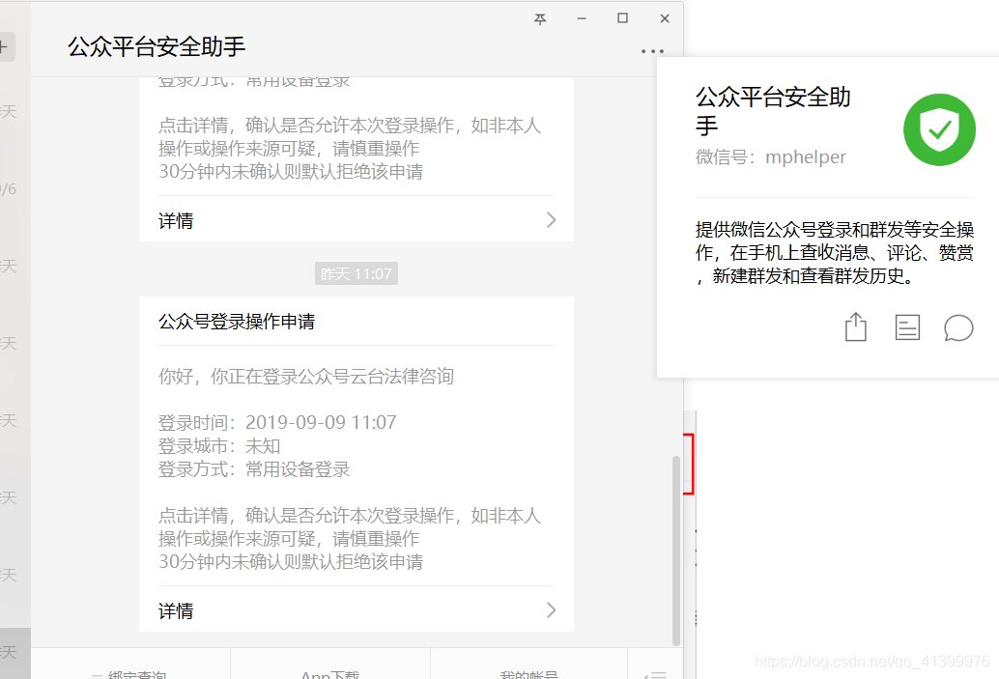Screen dimensions: 999x679
Task: Click 登录时间: 2019-09-09 11:07 line
Action: coord(277,422)
